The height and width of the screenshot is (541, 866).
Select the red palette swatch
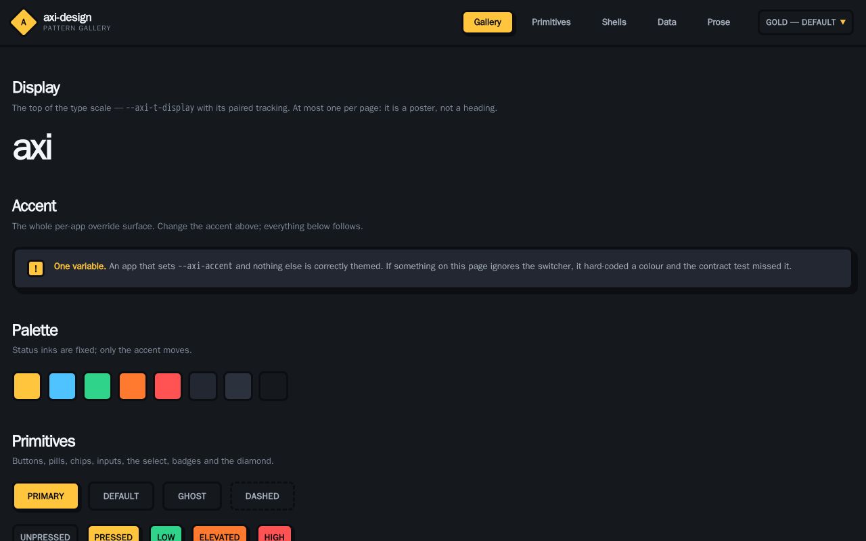pyautogui.click(x=168, y=386)
